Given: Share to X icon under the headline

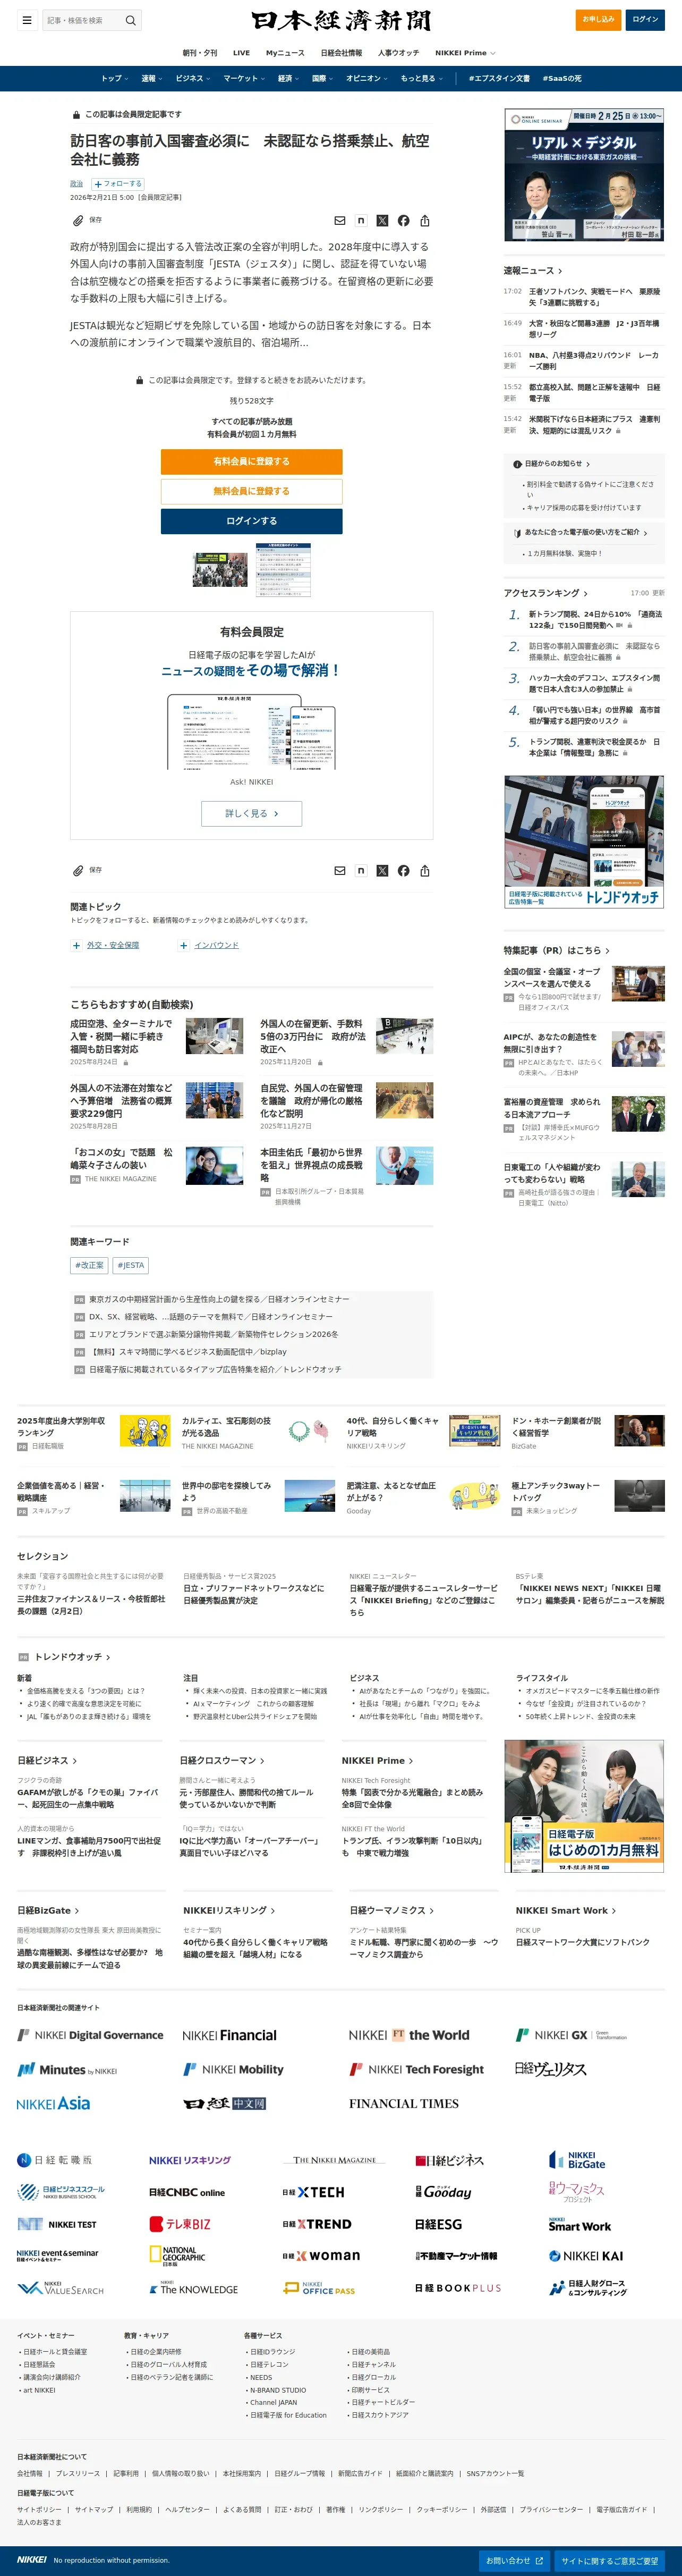Looking at the screenshot, I should pos(381,220).
